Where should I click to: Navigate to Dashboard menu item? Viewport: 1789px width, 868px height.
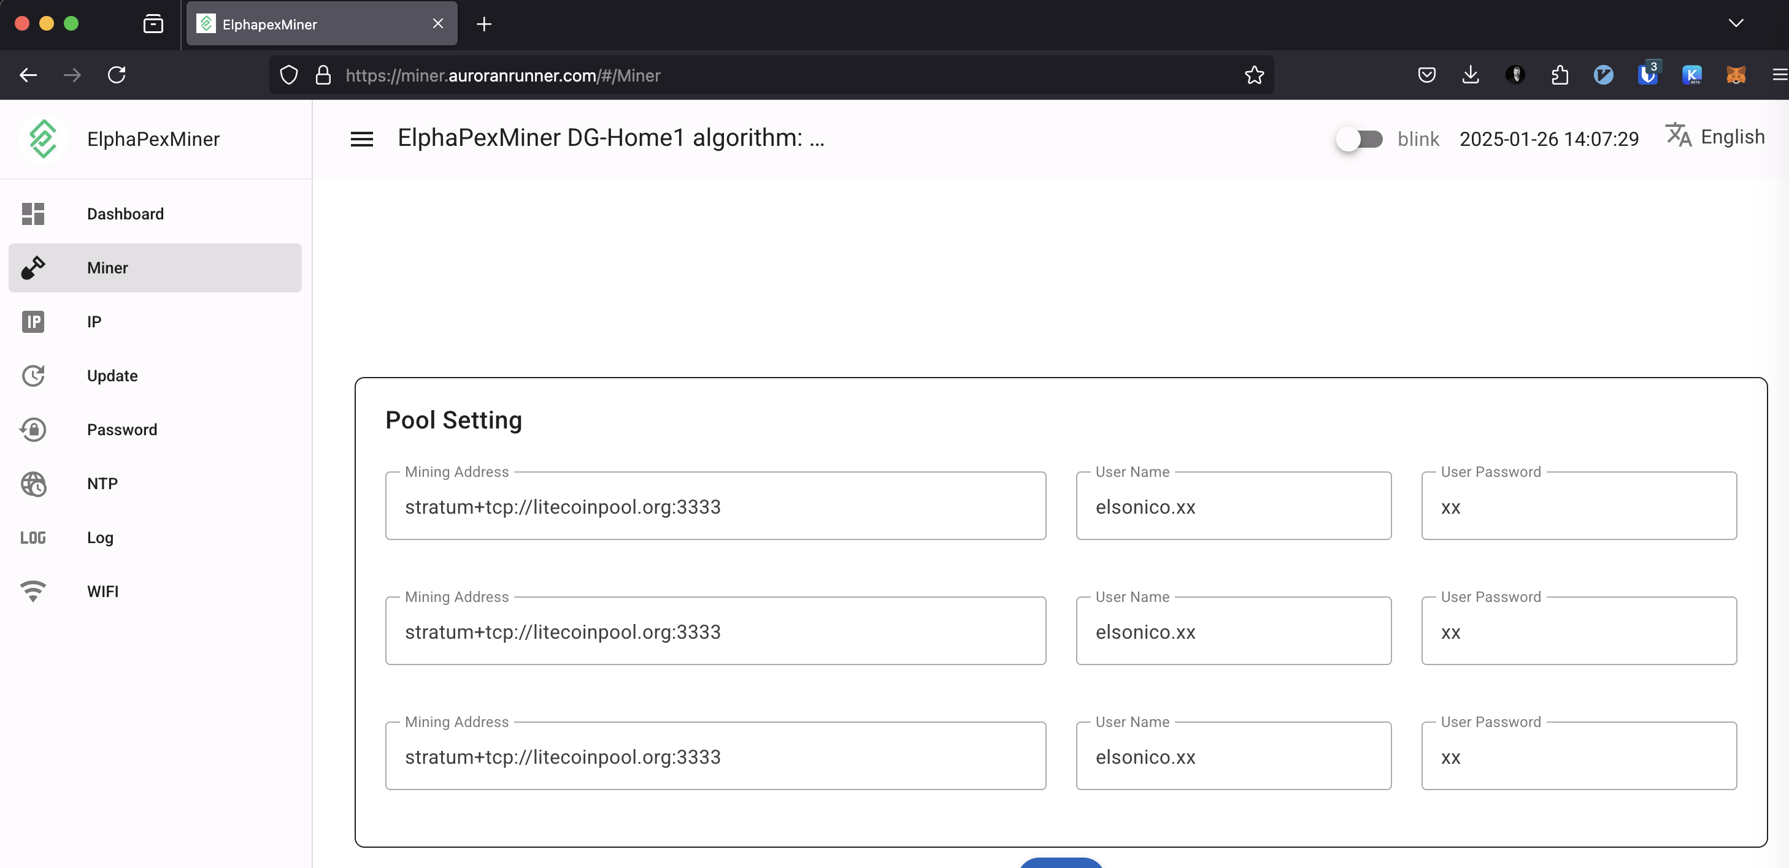click(155, 214)
